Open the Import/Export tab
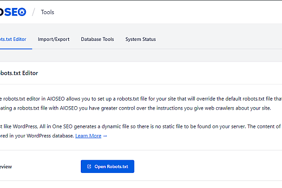 pyautogui.click(x=54, y=39)
